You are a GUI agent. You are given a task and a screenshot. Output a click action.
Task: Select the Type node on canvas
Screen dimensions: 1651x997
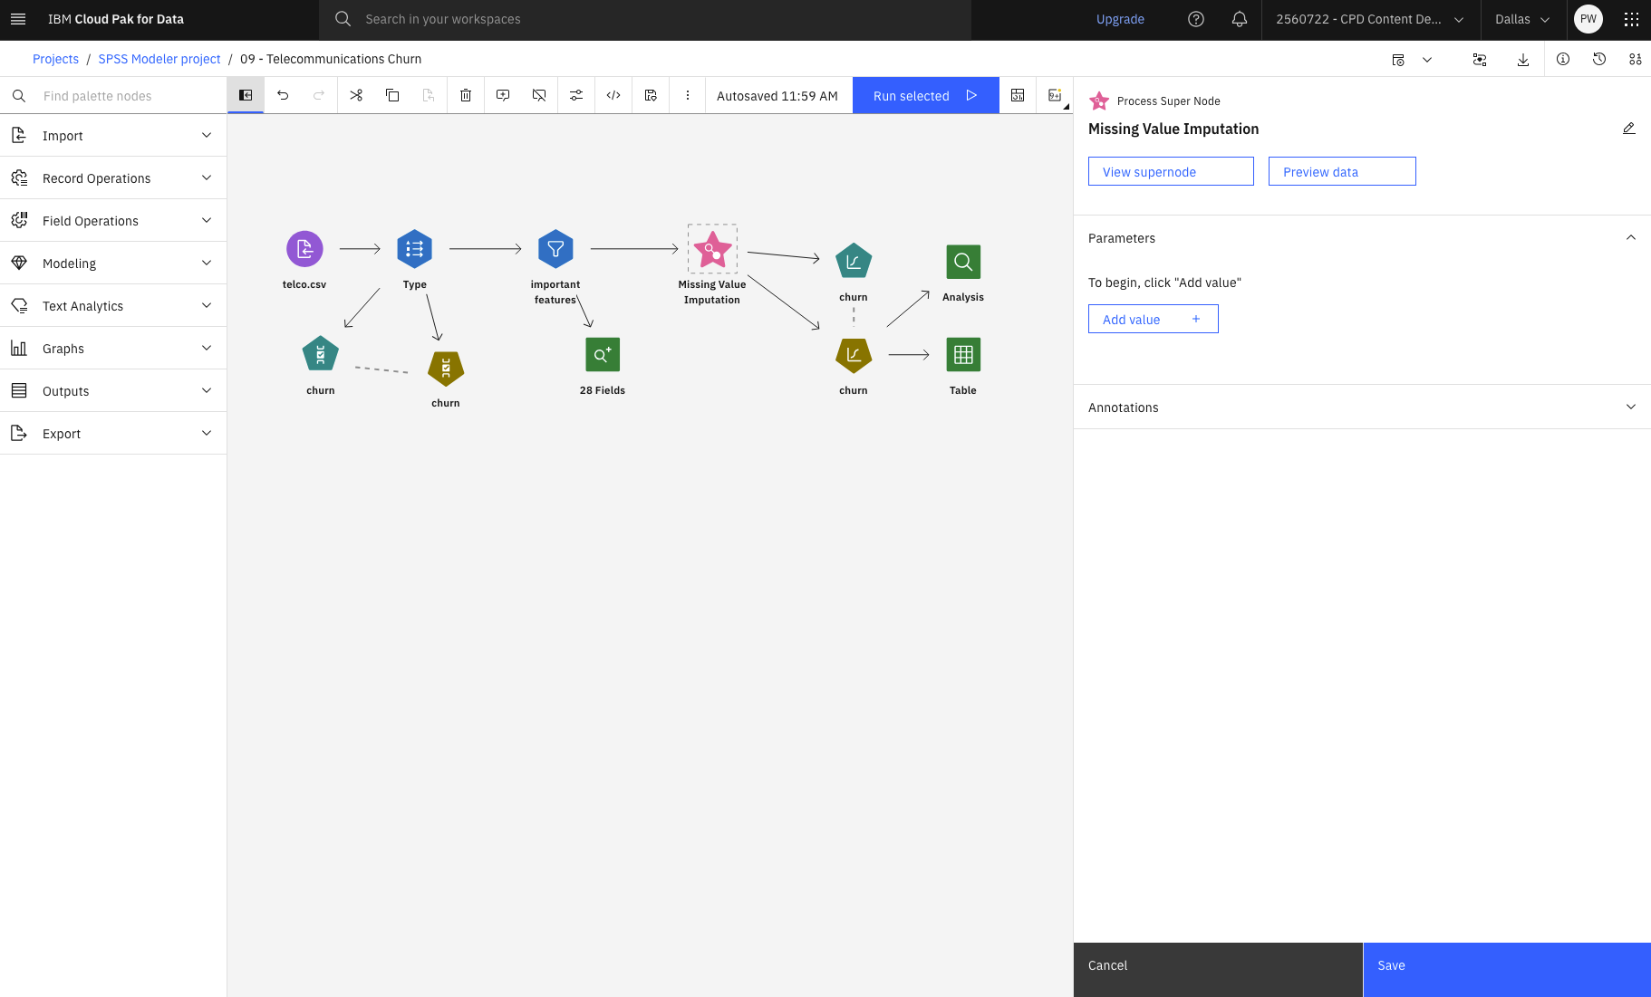[x=415, y=249]
